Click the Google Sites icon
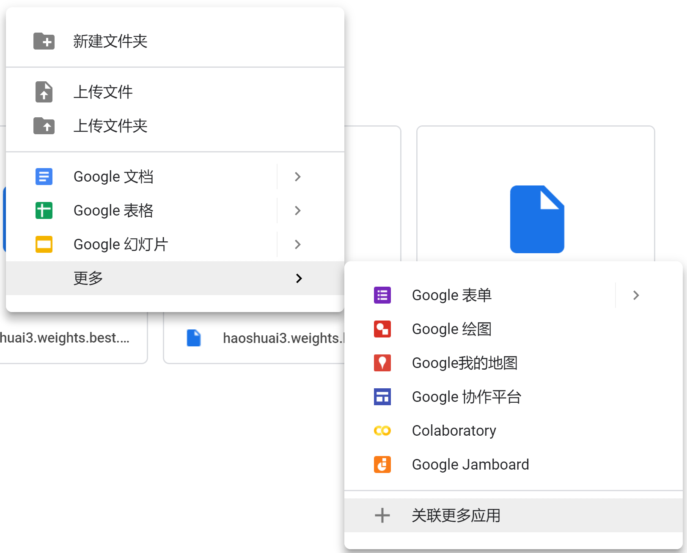Viewport: 687px width, 553px height. 382,397
